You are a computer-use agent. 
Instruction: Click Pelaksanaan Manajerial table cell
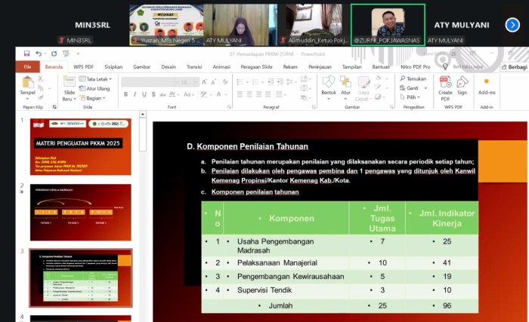[x=286, y=262]
